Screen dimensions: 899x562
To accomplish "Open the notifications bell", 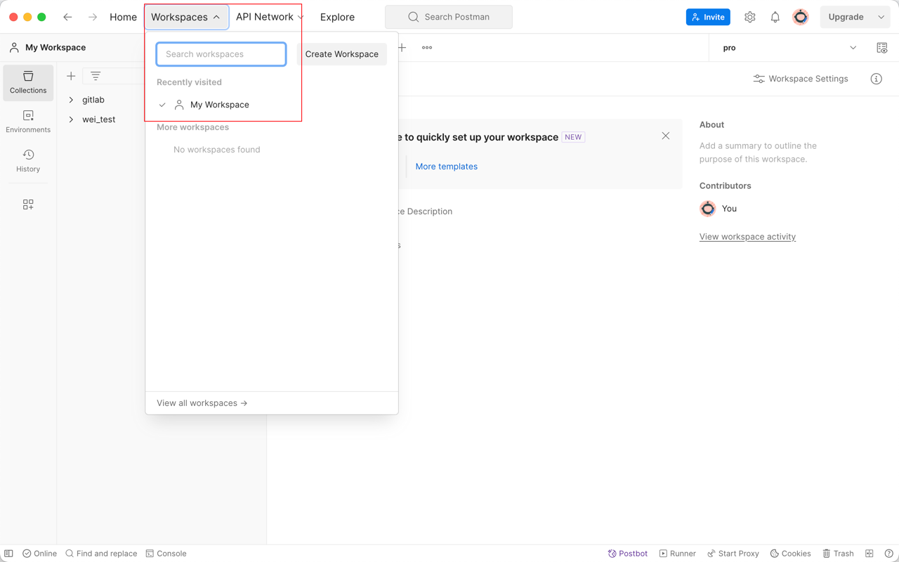I will (x=775, y=17).
